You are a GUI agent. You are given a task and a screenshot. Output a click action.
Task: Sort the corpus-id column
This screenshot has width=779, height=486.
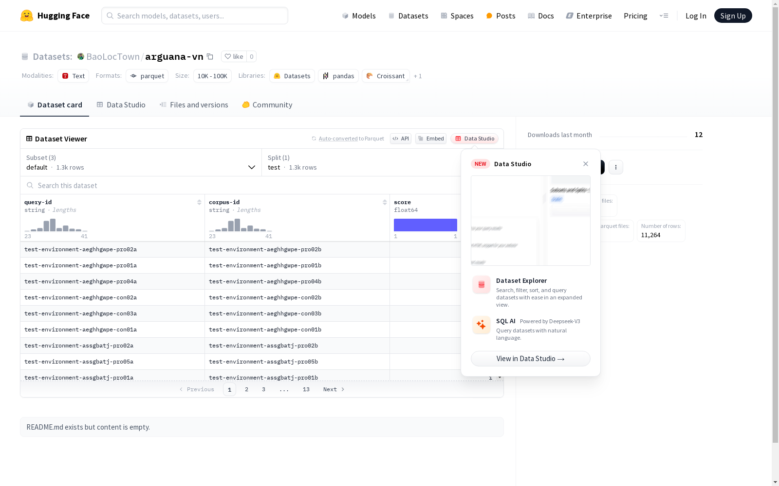pyautogui.click(x=385, y=202)
